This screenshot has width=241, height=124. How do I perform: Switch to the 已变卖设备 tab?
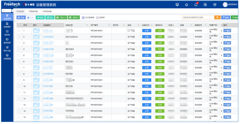coord(47,12)
